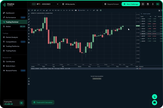This screenshot has width=163, height=108.
Task: Open Trading Terminal in sidebar
Action: [14, 22]
